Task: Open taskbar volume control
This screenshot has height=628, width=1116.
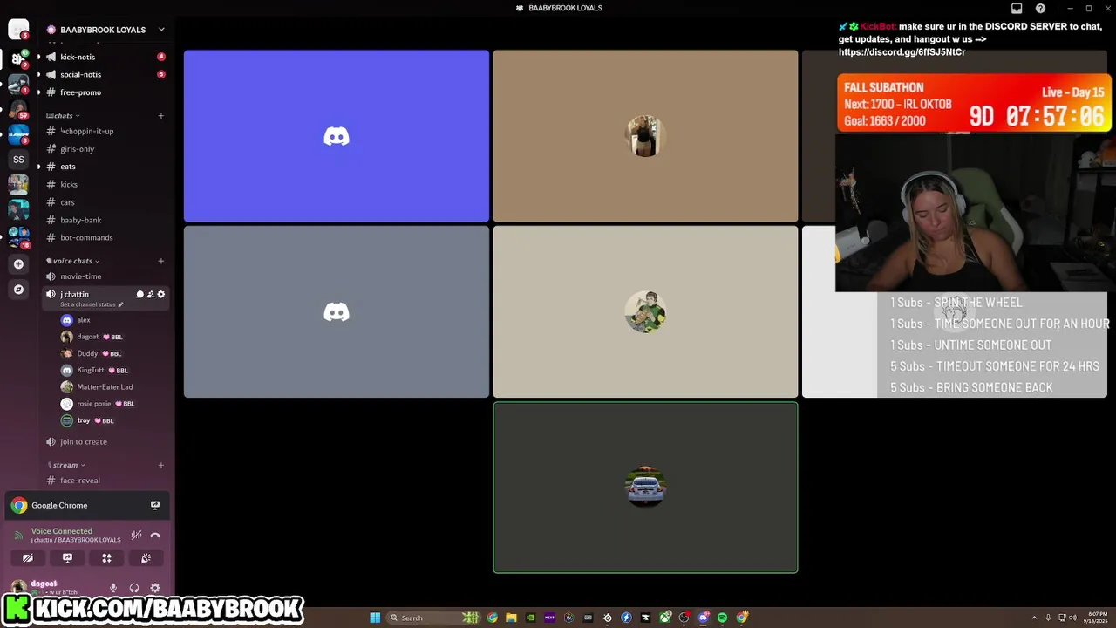Action: click(x=1072, y=618)
